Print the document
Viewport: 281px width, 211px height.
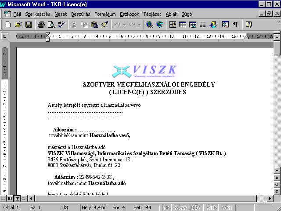point(41,25)
